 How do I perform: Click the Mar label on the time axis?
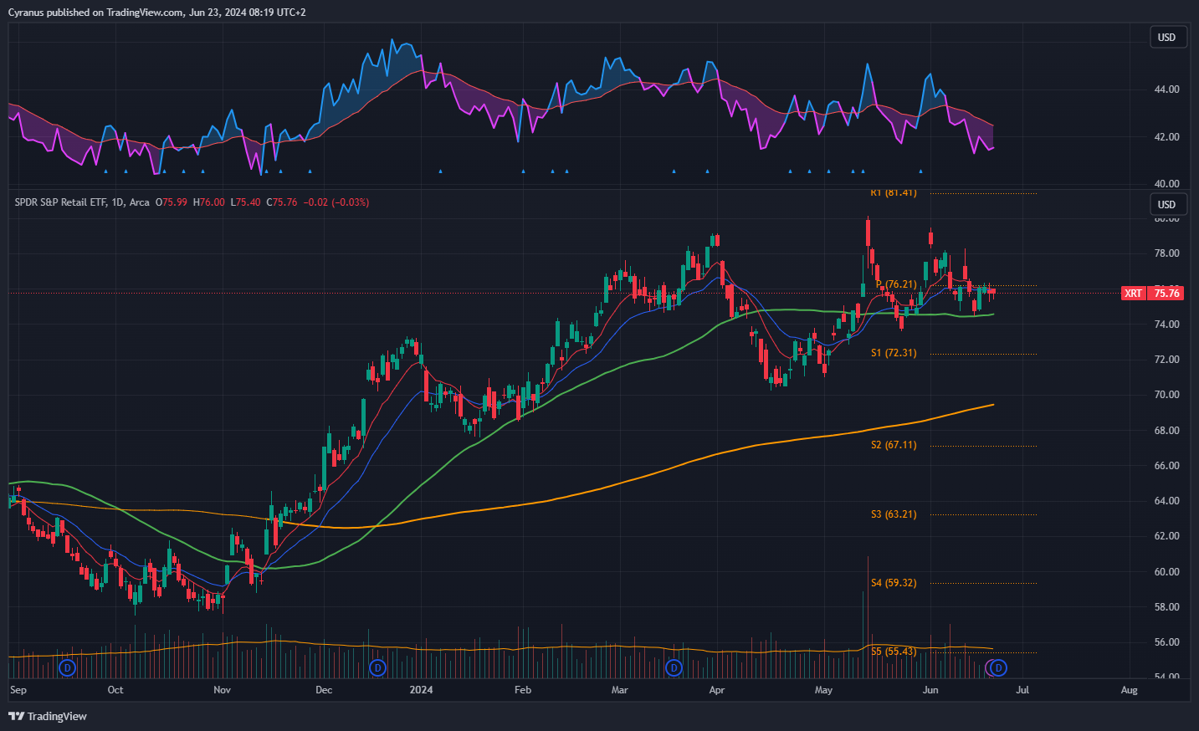(620, 690)
